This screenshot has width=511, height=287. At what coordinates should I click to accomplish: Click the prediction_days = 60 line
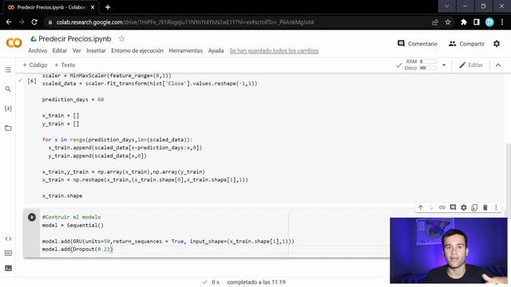pos(73,100)
